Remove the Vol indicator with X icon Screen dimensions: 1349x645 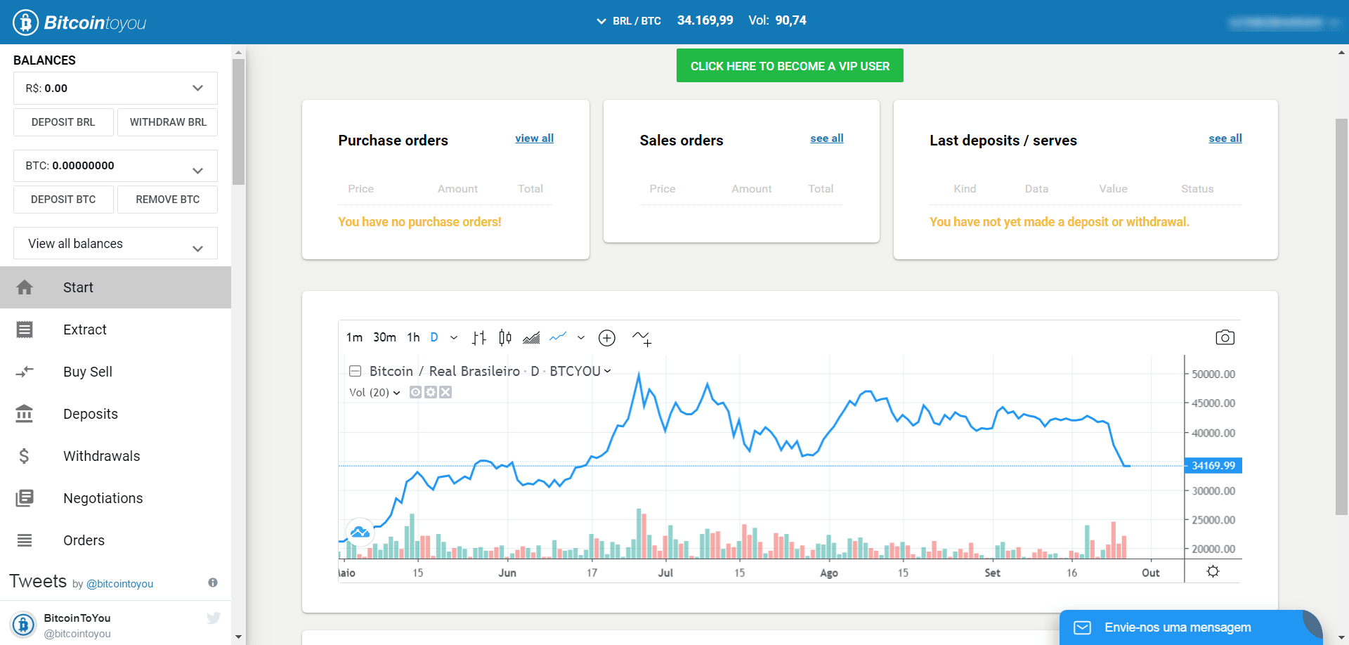point(445,392)
